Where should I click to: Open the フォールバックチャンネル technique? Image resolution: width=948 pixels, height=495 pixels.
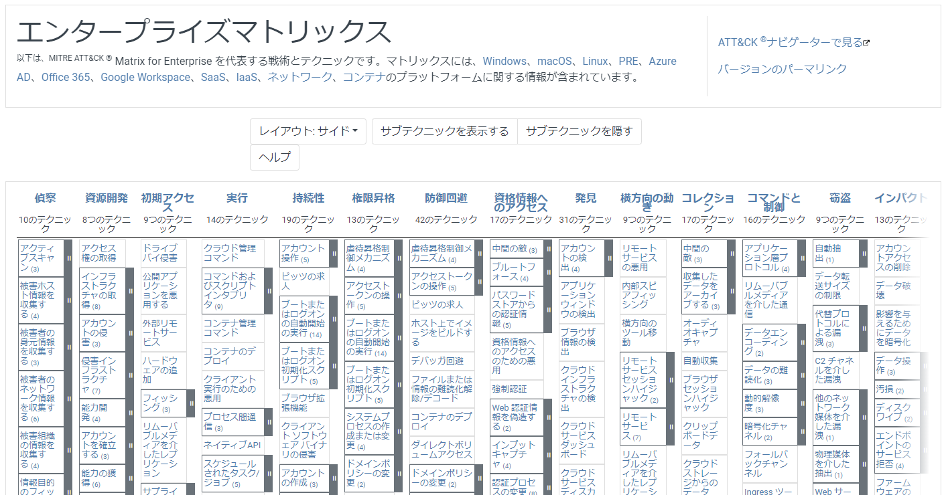[x=766, y=464]
